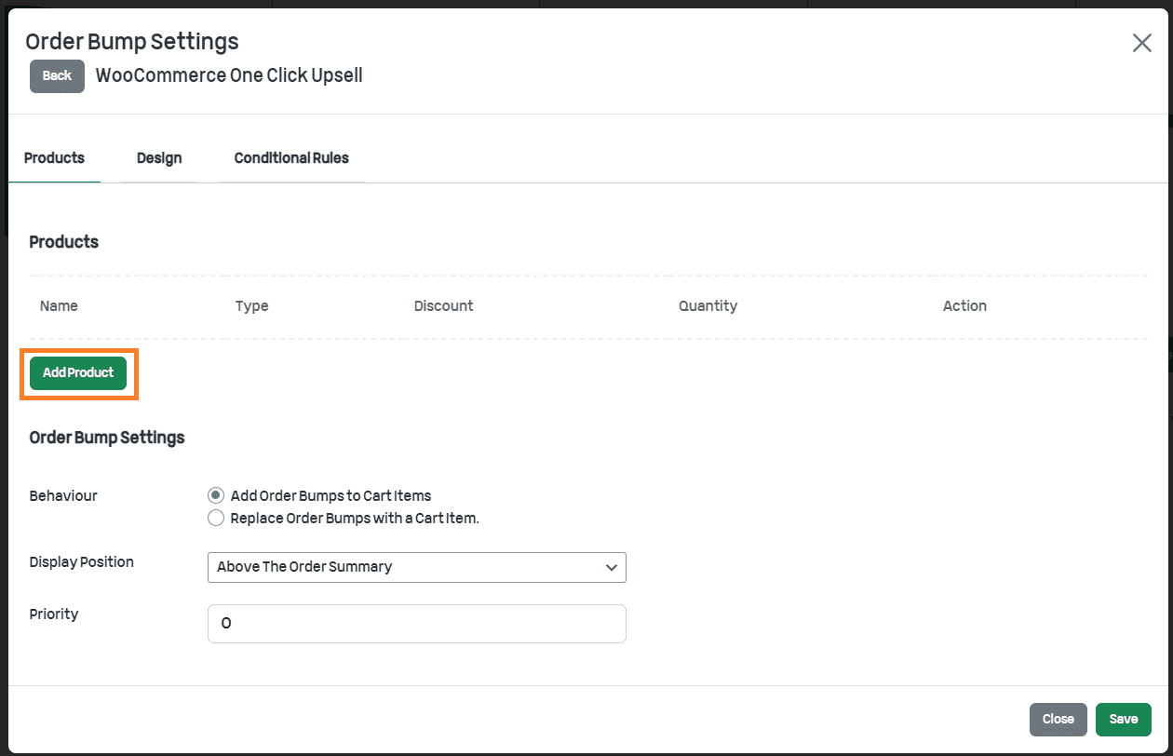Click the Name column header
This screenshot has width=1173, height=756.
59,305
